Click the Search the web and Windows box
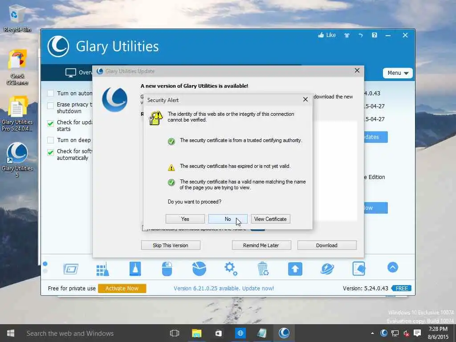Viewport: 456px width, 342px height. pyautogui.click(x=70, y=333)
